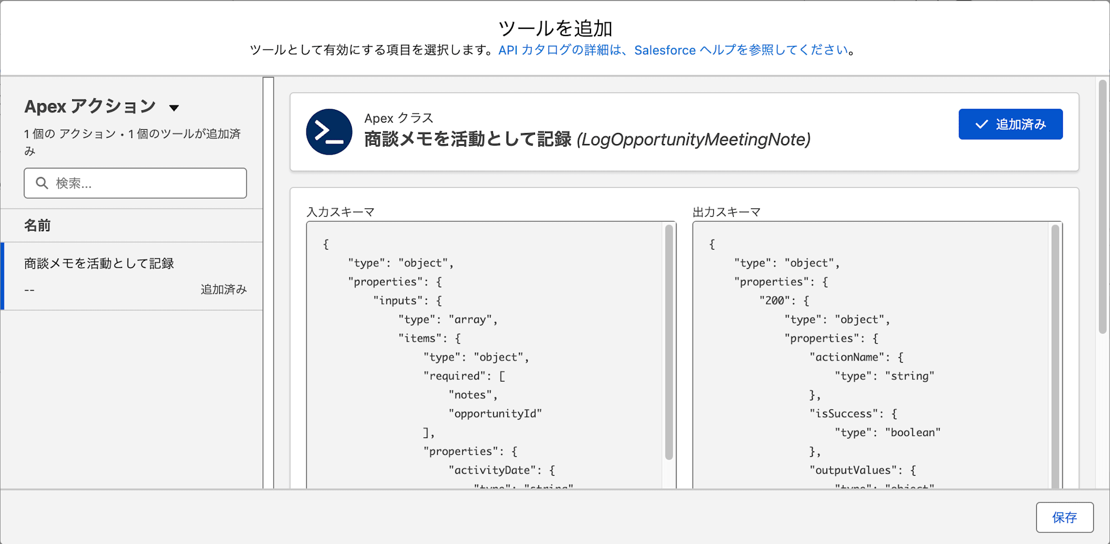This screenshot has width=1110, height=544.
Task: Click the 追加済み button
Action: pos(1010,124)
